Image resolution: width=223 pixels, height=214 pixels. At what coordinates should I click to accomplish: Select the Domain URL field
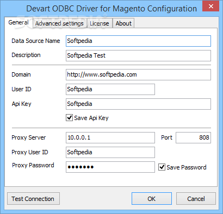pyautogui.click(x=138, y=74)
